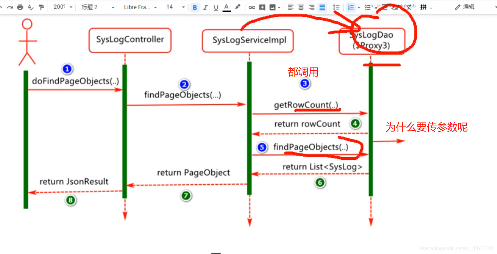
Task: Insert an image using the picture icon
Action: (x=272, y=7)
